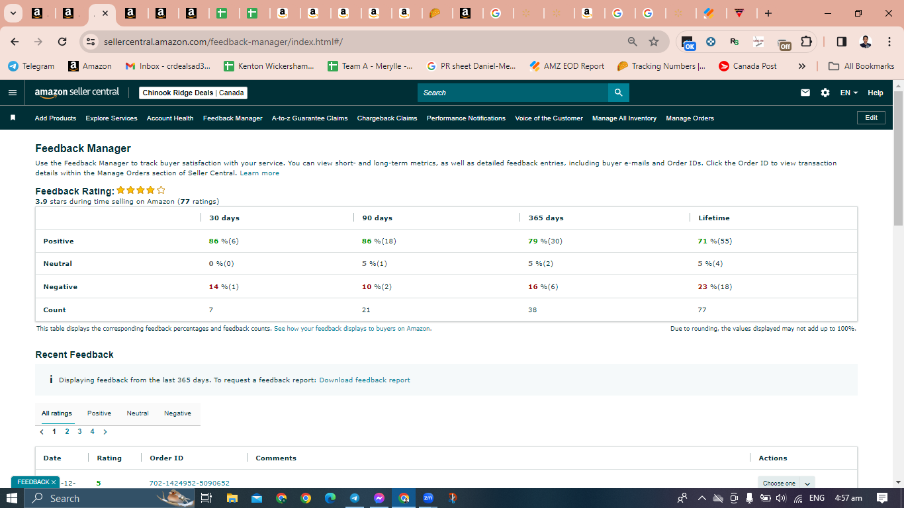Go back using the browser back arrow
904x508 pixels.
15,42
